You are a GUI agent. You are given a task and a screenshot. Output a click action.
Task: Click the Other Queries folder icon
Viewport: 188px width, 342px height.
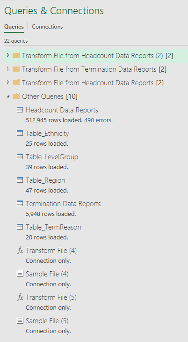click(16, 96)
